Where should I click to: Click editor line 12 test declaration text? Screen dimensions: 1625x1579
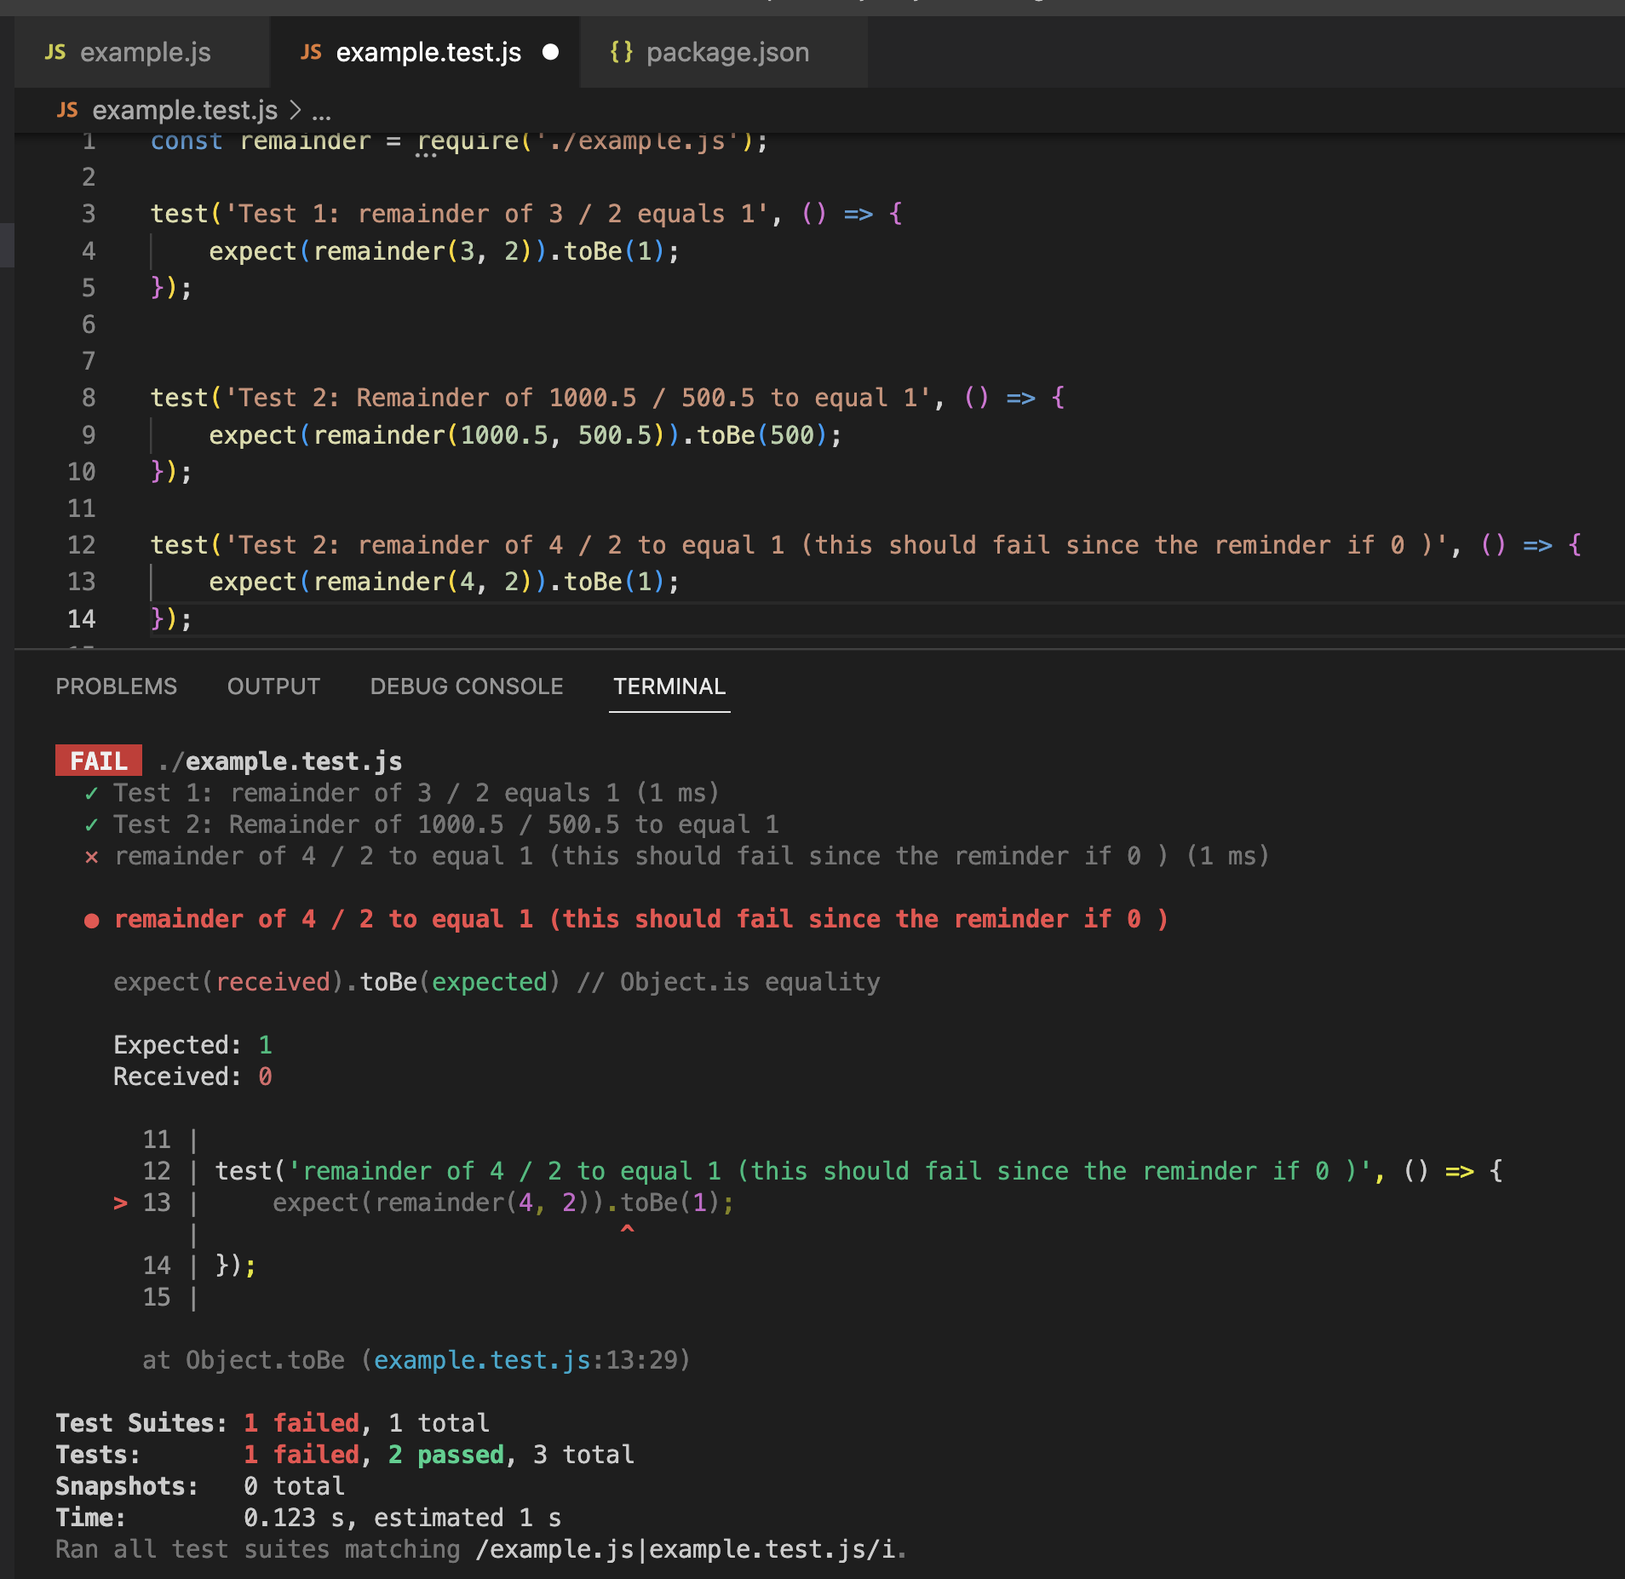click(x=866, y=545)
